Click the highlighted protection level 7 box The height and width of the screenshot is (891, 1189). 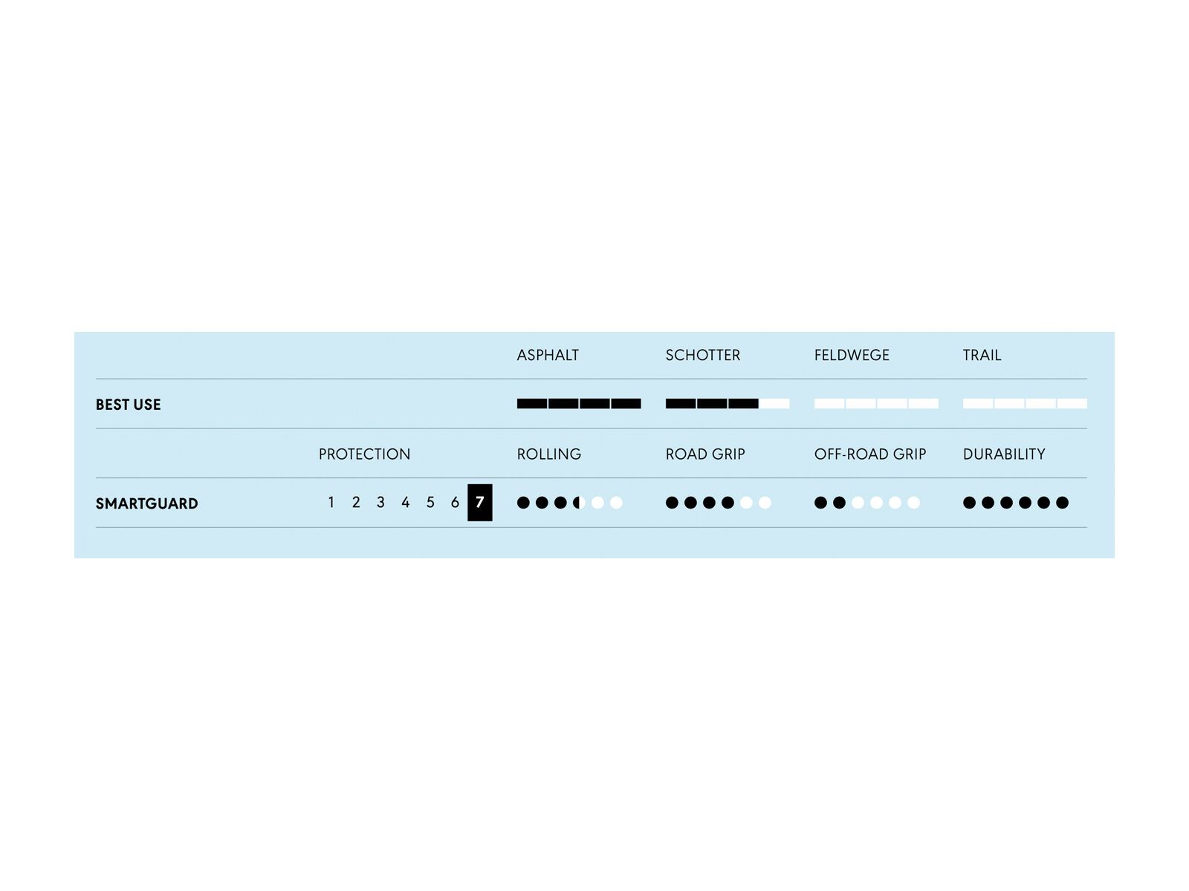tap(479, 503)
